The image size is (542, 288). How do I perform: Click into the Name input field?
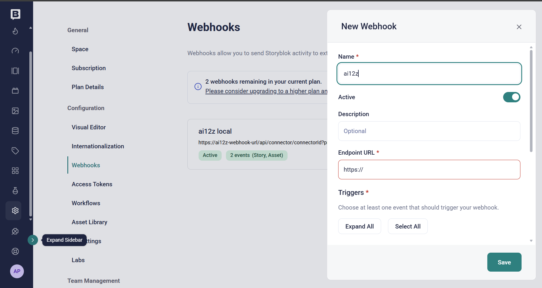(x=429, y=74)
